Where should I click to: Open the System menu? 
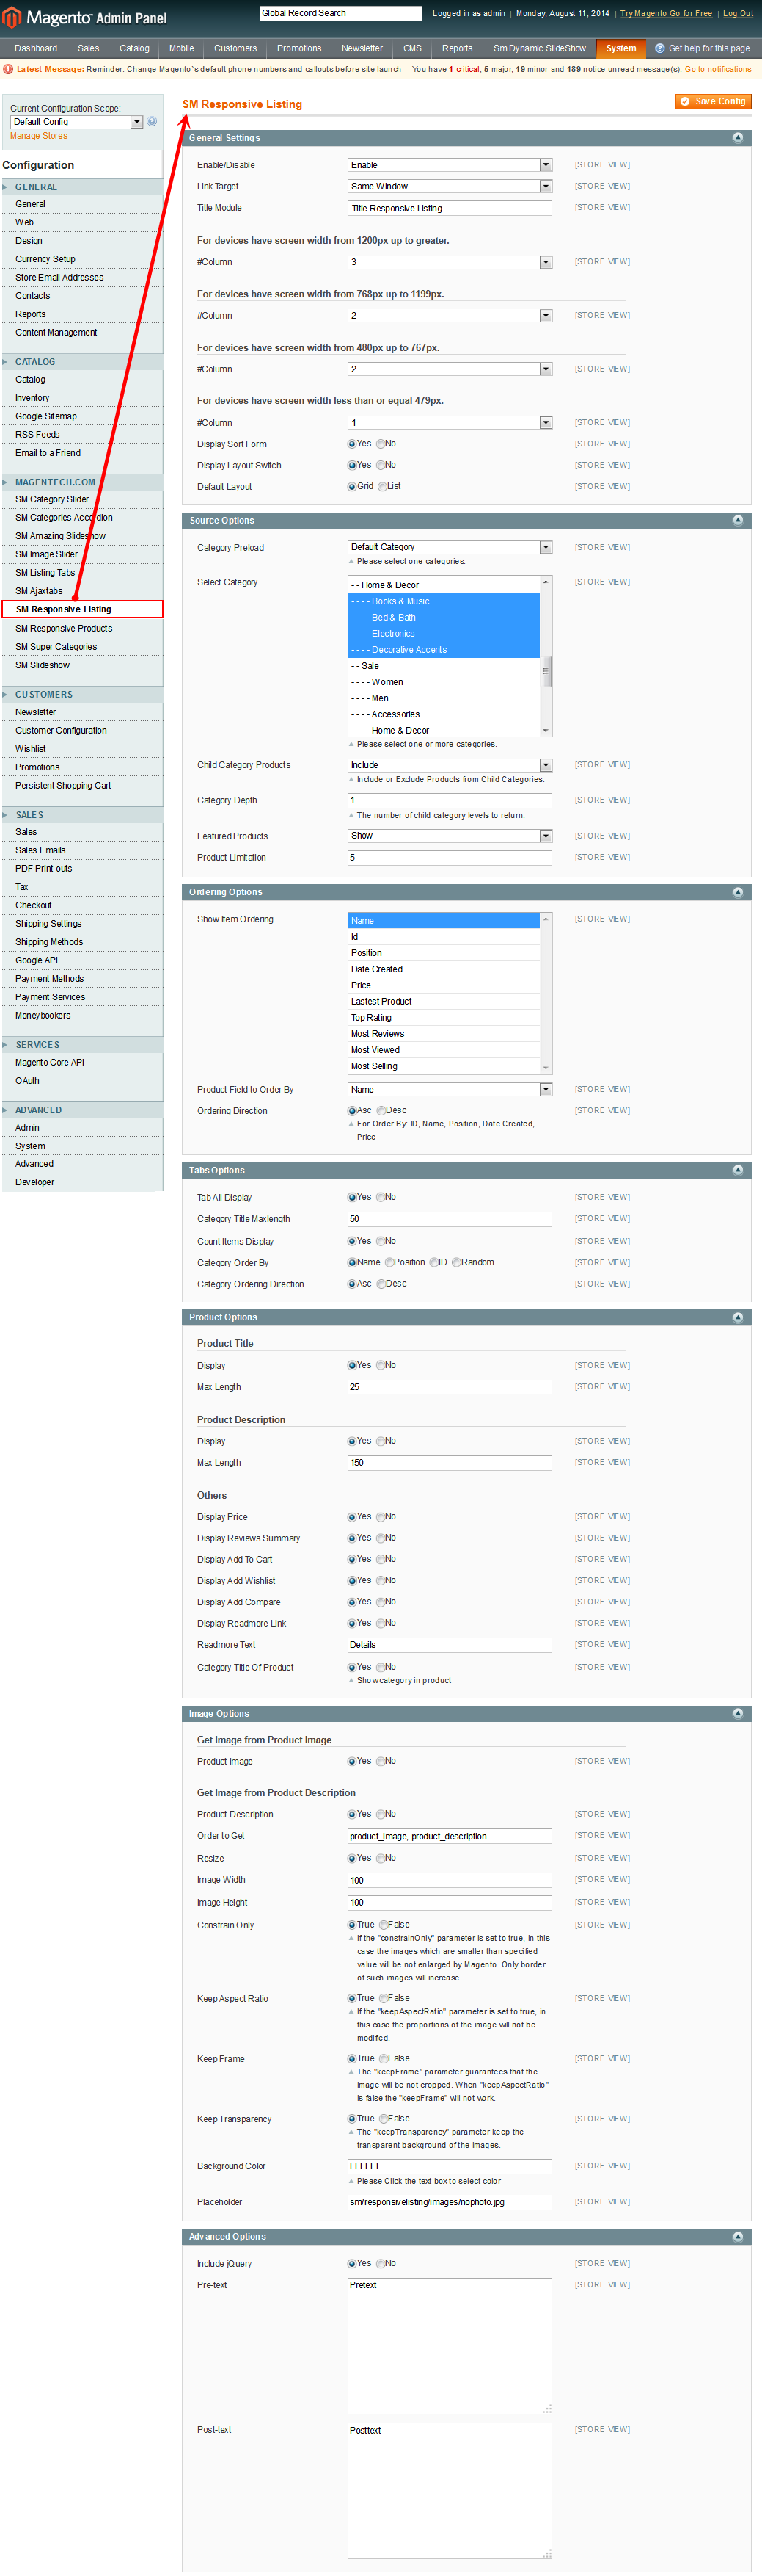point(621,48)
